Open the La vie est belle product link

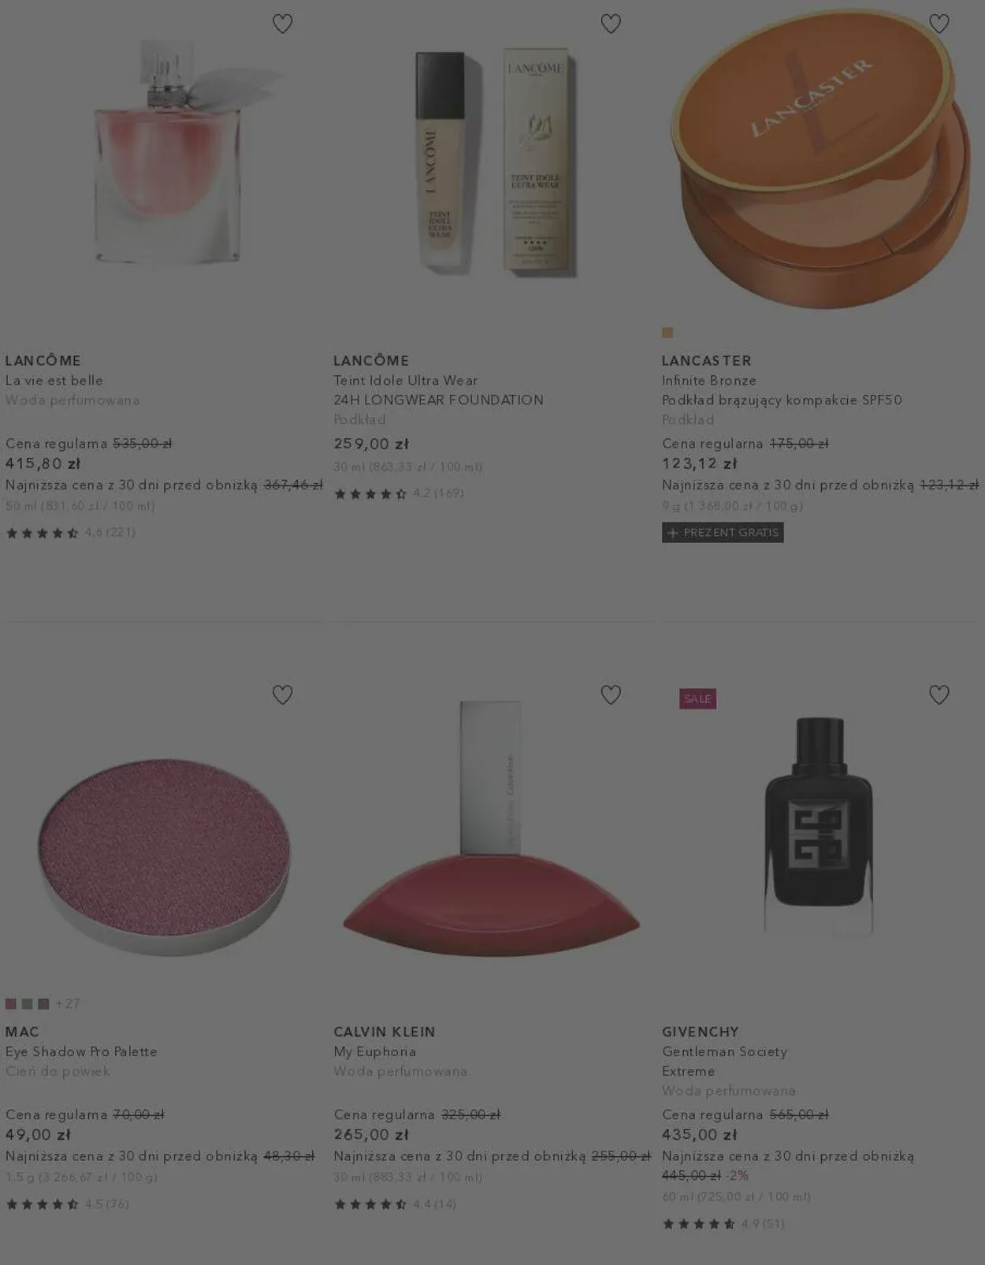coord(54,381)
